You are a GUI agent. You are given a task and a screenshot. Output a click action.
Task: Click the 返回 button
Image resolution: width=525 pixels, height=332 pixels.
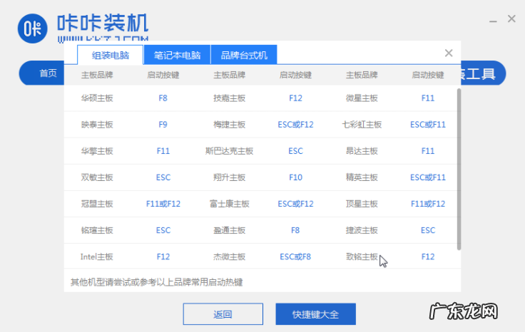pos(223,314)
